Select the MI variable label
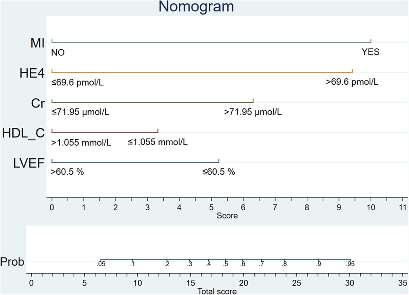The width and height of the screenshot is (409, 295). [37, 43]
